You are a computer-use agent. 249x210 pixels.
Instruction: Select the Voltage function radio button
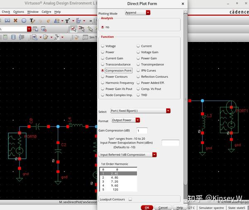[x=103, y=46]
